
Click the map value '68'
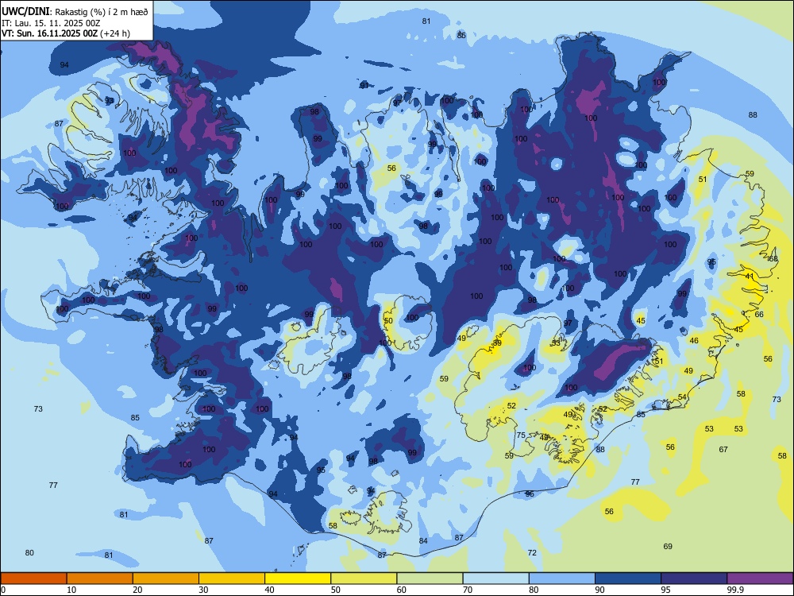pyautogui.click(x=773, y=259)
